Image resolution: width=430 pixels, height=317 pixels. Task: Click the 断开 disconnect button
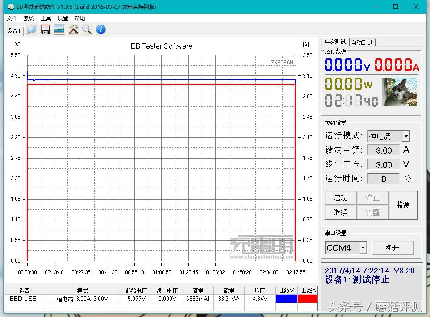coord(392,248)
